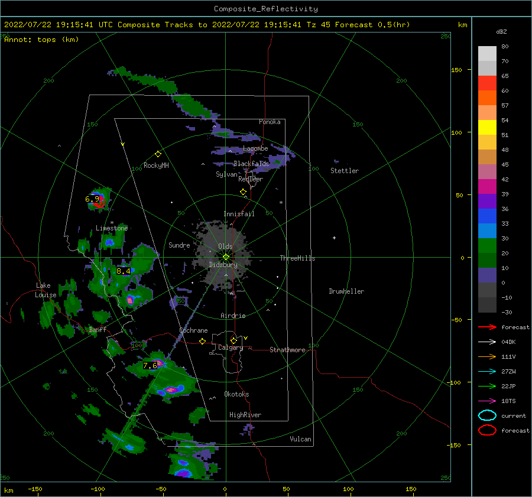Image resolution: width=532 pixels, height=497 pixels.
Task: Click the 54 dBZ yellow color swatch
Action: [x=487, y=127]
